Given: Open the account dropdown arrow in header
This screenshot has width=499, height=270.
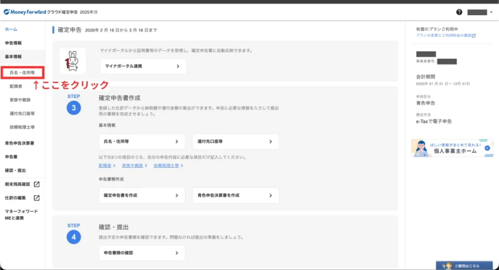Looking at the screenshot, I should click(x=491, y=12).
